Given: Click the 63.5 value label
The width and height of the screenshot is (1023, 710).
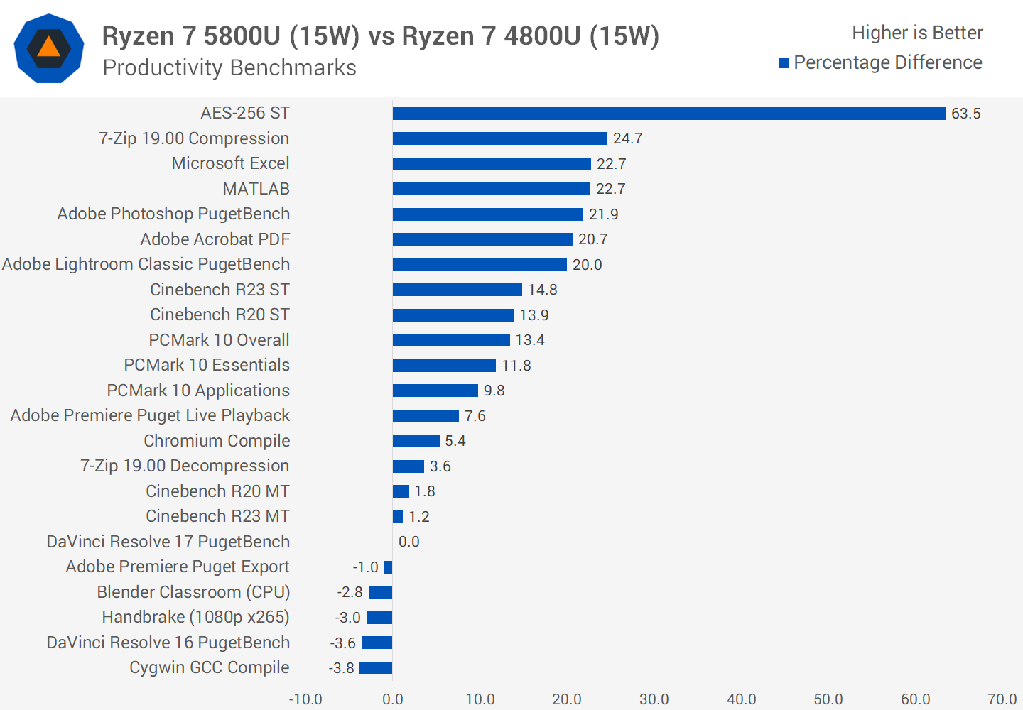Looking at the screenshot, I should [965, 114].
